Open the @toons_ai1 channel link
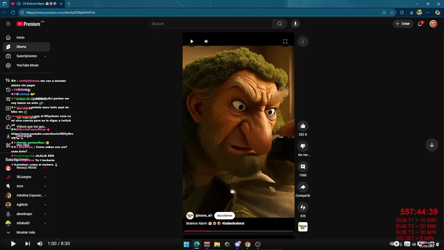Image resolution: width=444 pixels, height=250 pixels. (x=204, y=216)
